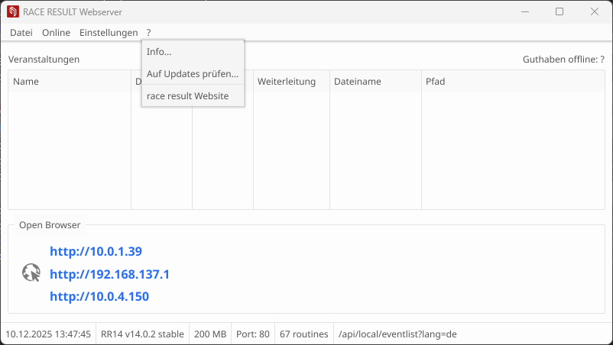The image size is (613, 345).
Task: Open race result Website menu entry
Action: (187, 96)
